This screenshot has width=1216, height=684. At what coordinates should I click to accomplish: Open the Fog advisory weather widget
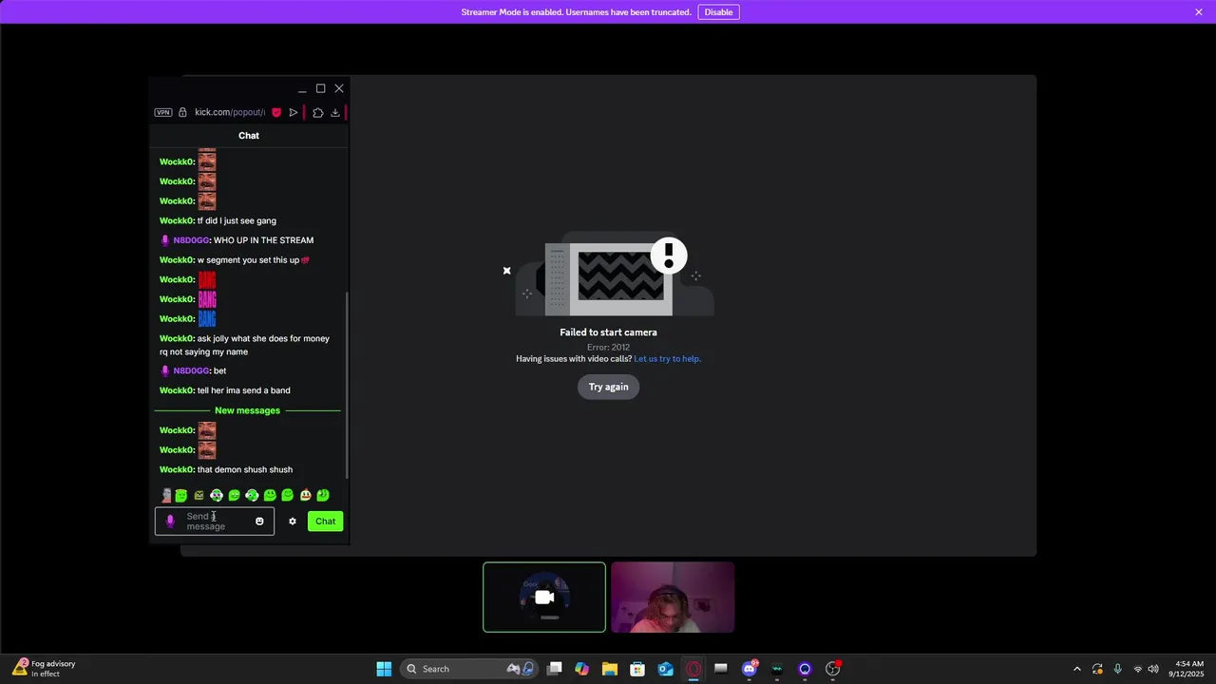[44, 669]
